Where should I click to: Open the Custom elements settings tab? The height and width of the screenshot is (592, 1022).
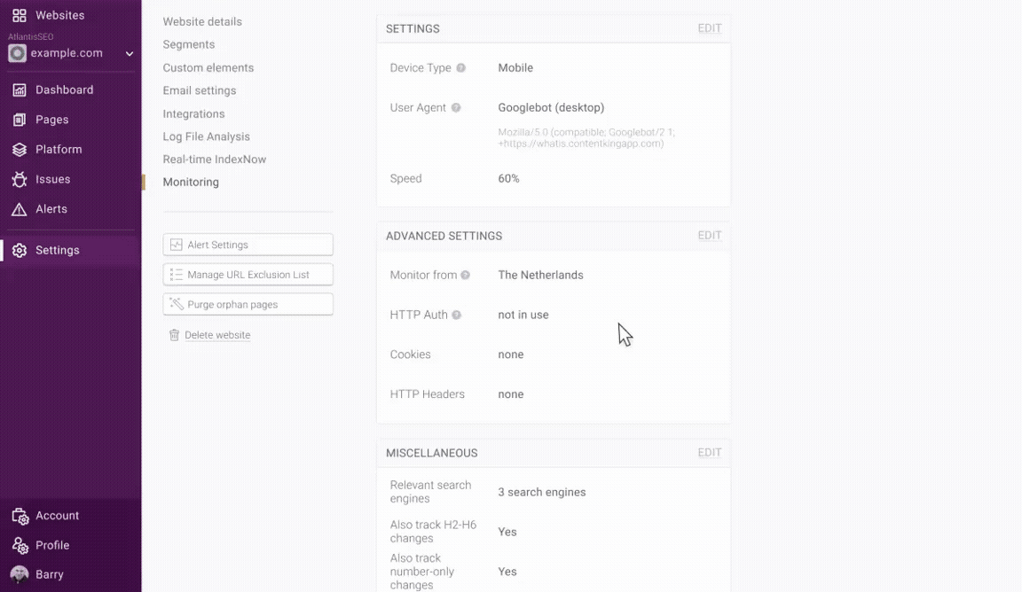[x=208, y=67]
